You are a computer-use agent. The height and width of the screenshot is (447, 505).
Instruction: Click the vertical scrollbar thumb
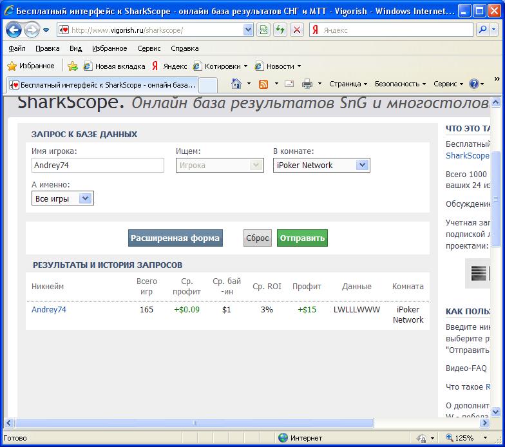tap(496, 199)
